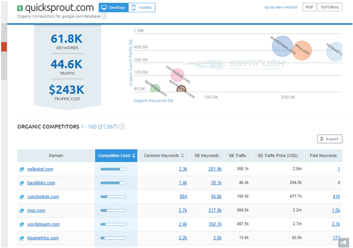Switch to Mobile view
Image resolution: width=353 pixels, height=248 pixels.
[142, 7]
